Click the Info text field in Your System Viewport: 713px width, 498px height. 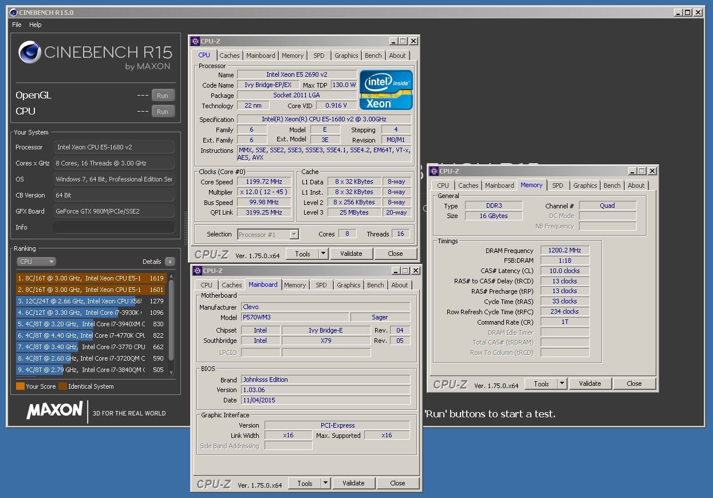(114, 227)
